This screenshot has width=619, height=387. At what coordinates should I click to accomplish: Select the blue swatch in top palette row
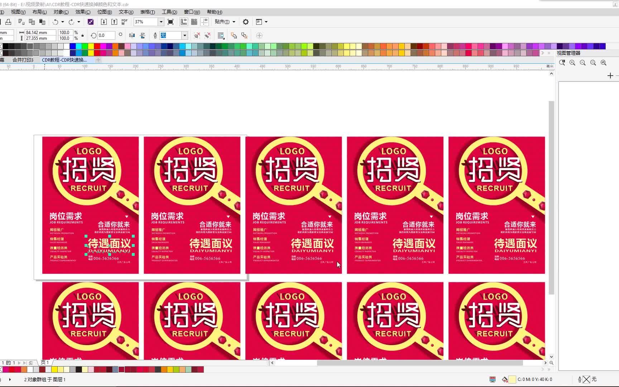[x=73, y=46]
